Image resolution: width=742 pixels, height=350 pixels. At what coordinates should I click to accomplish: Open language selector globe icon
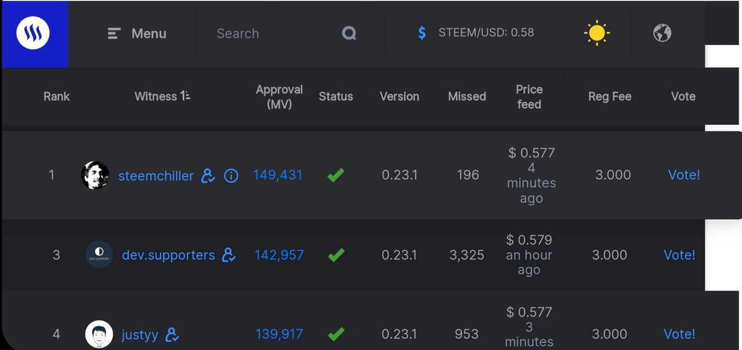[662, 33]
